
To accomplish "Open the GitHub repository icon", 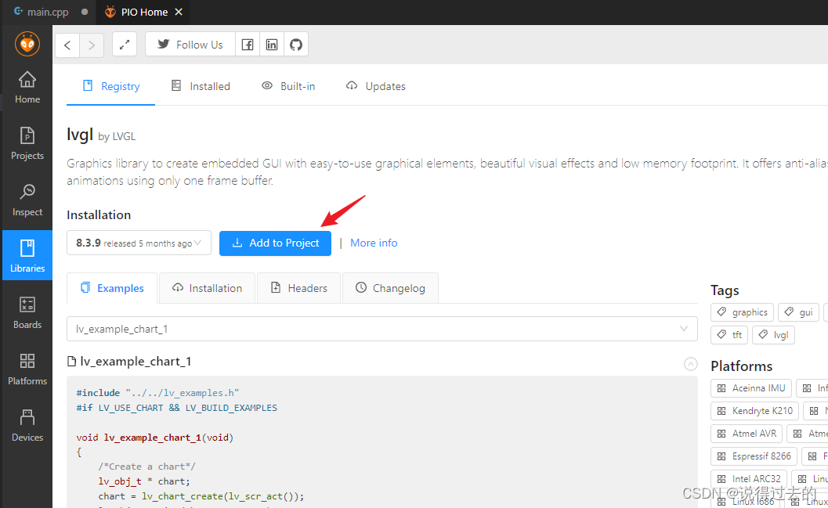I will pyautogui.click(x=296, y=45).
